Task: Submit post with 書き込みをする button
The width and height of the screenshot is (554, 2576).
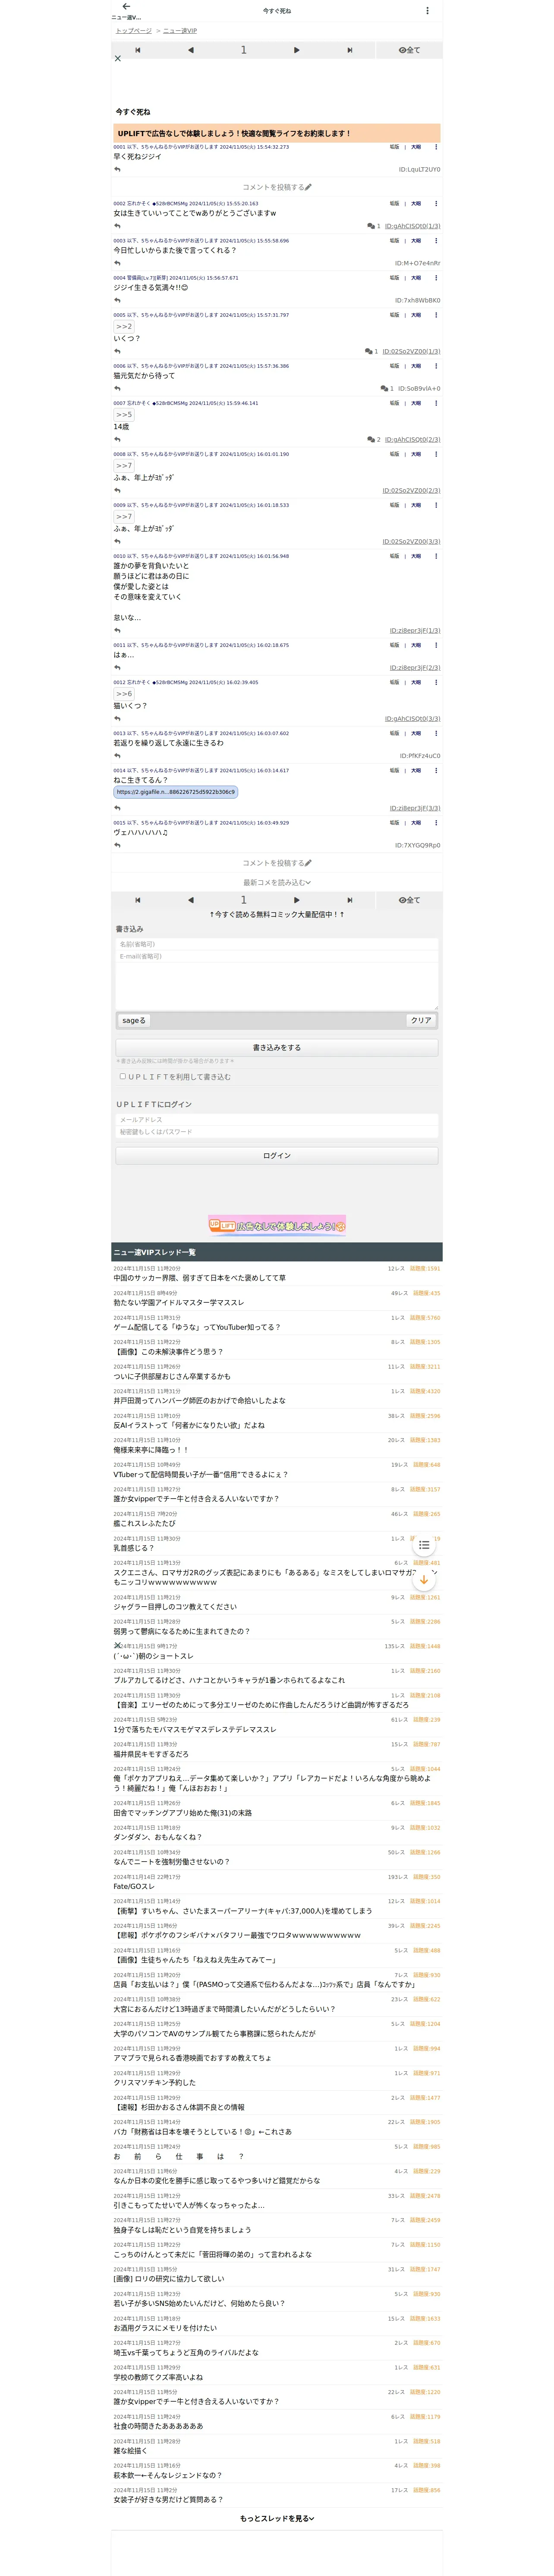Action: (277, 1048)
